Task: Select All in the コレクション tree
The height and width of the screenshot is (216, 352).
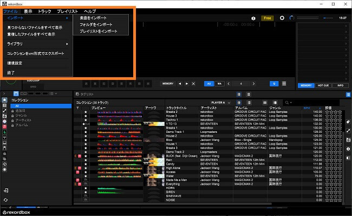Action: click(41, 106)
